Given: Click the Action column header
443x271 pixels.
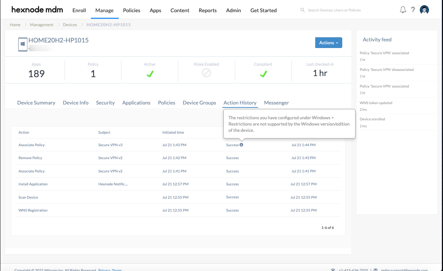Looking at the screenshot, I should point(24,132).
